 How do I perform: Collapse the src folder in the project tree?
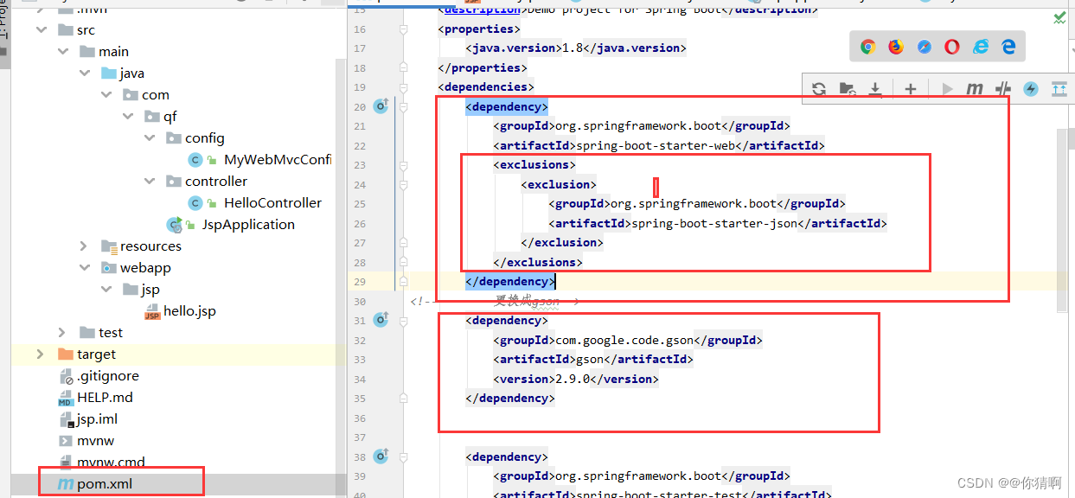tap(41, 29)
